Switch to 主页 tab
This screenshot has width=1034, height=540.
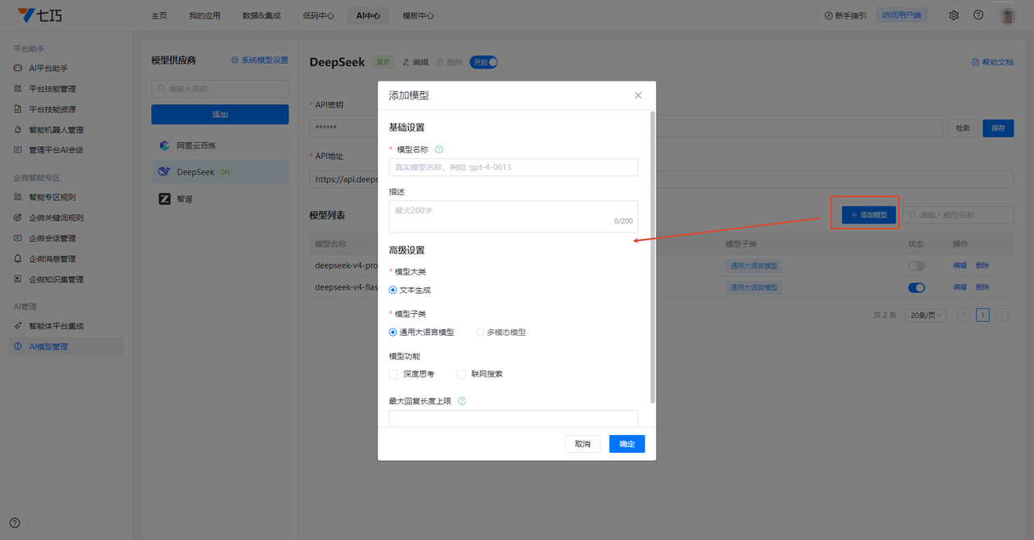[159, 15]
